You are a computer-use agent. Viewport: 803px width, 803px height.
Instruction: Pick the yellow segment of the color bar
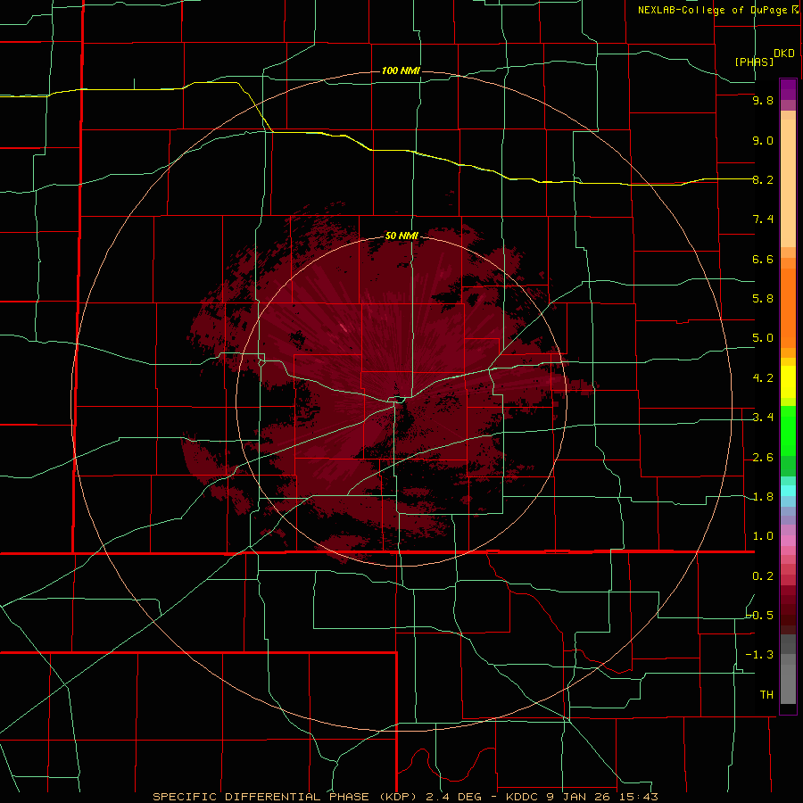[788, 382]
